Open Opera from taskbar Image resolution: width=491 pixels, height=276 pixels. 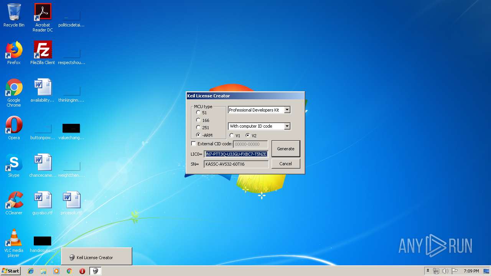(82, 271)
